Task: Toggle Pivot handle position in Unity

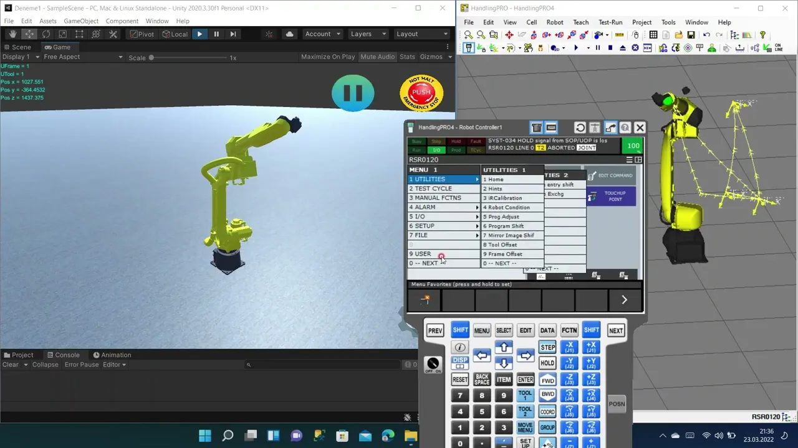Action: click(142, 34)
